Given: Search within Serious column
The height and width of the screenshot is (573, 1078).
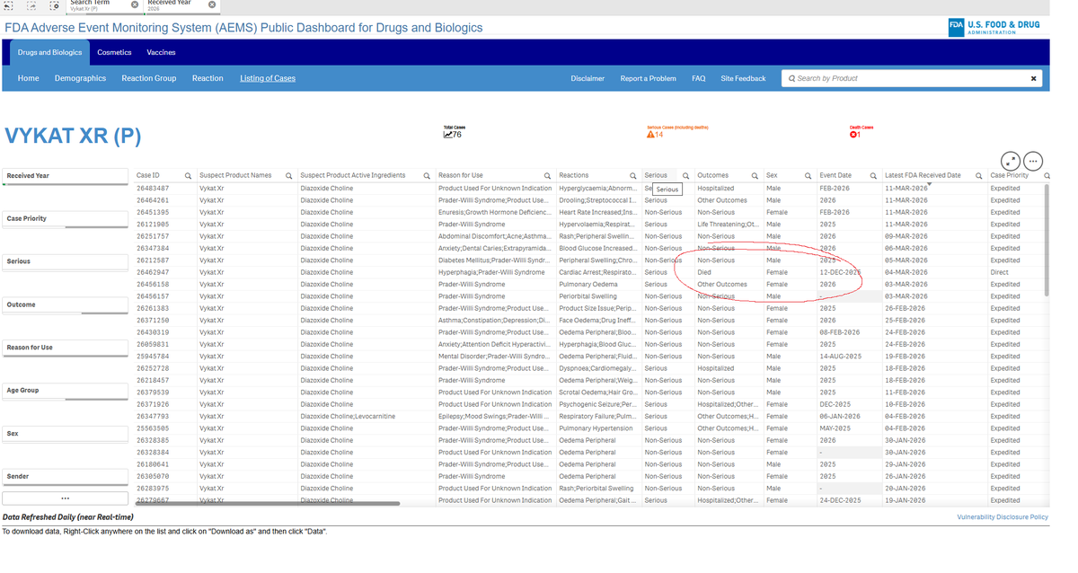Looking at the screenshot, I should (685, 176).
